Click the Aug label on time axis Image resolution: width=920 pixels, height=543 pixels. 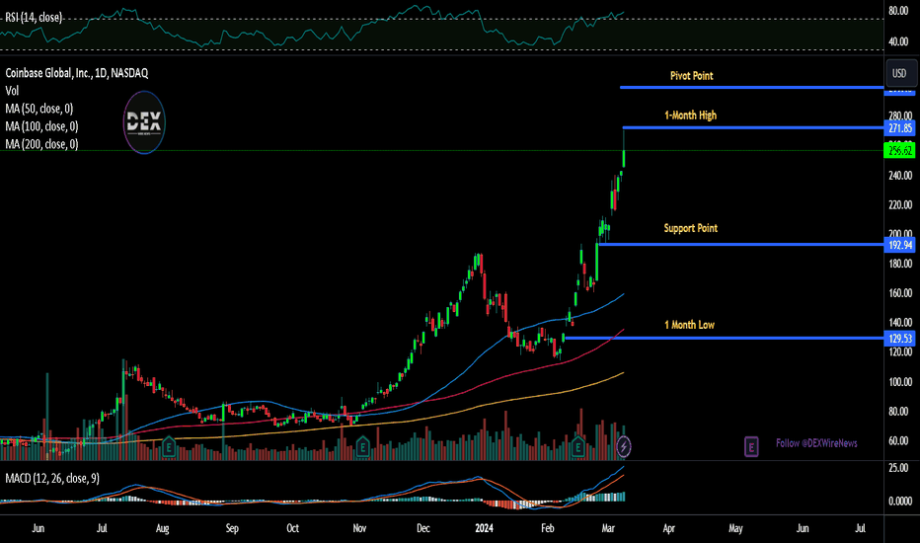163,528
